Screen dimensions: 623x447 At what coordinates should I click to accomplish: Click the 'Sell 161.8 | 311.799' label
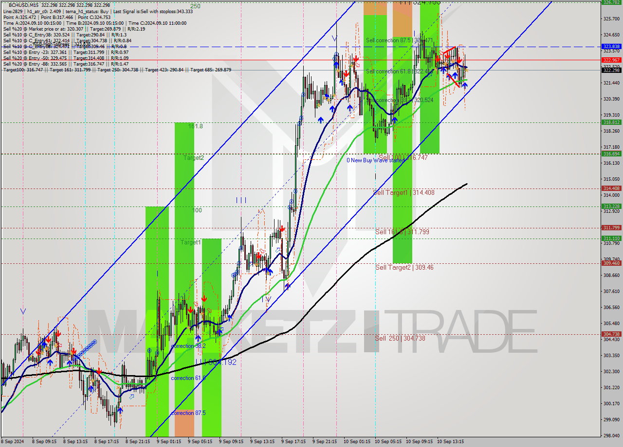402,232
